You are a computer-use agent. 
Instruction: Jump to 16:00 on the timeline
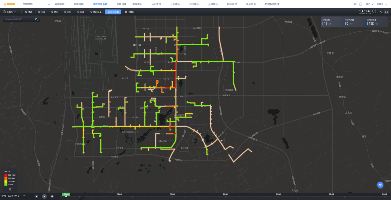tap(278, 194)
